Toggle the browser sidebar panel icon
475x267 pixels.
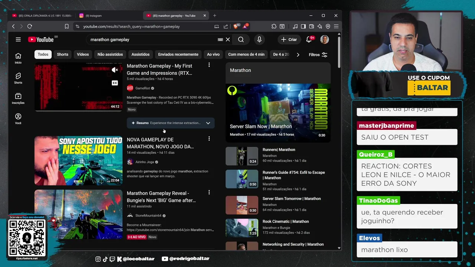pyautogui.click(x=303, y=26)
